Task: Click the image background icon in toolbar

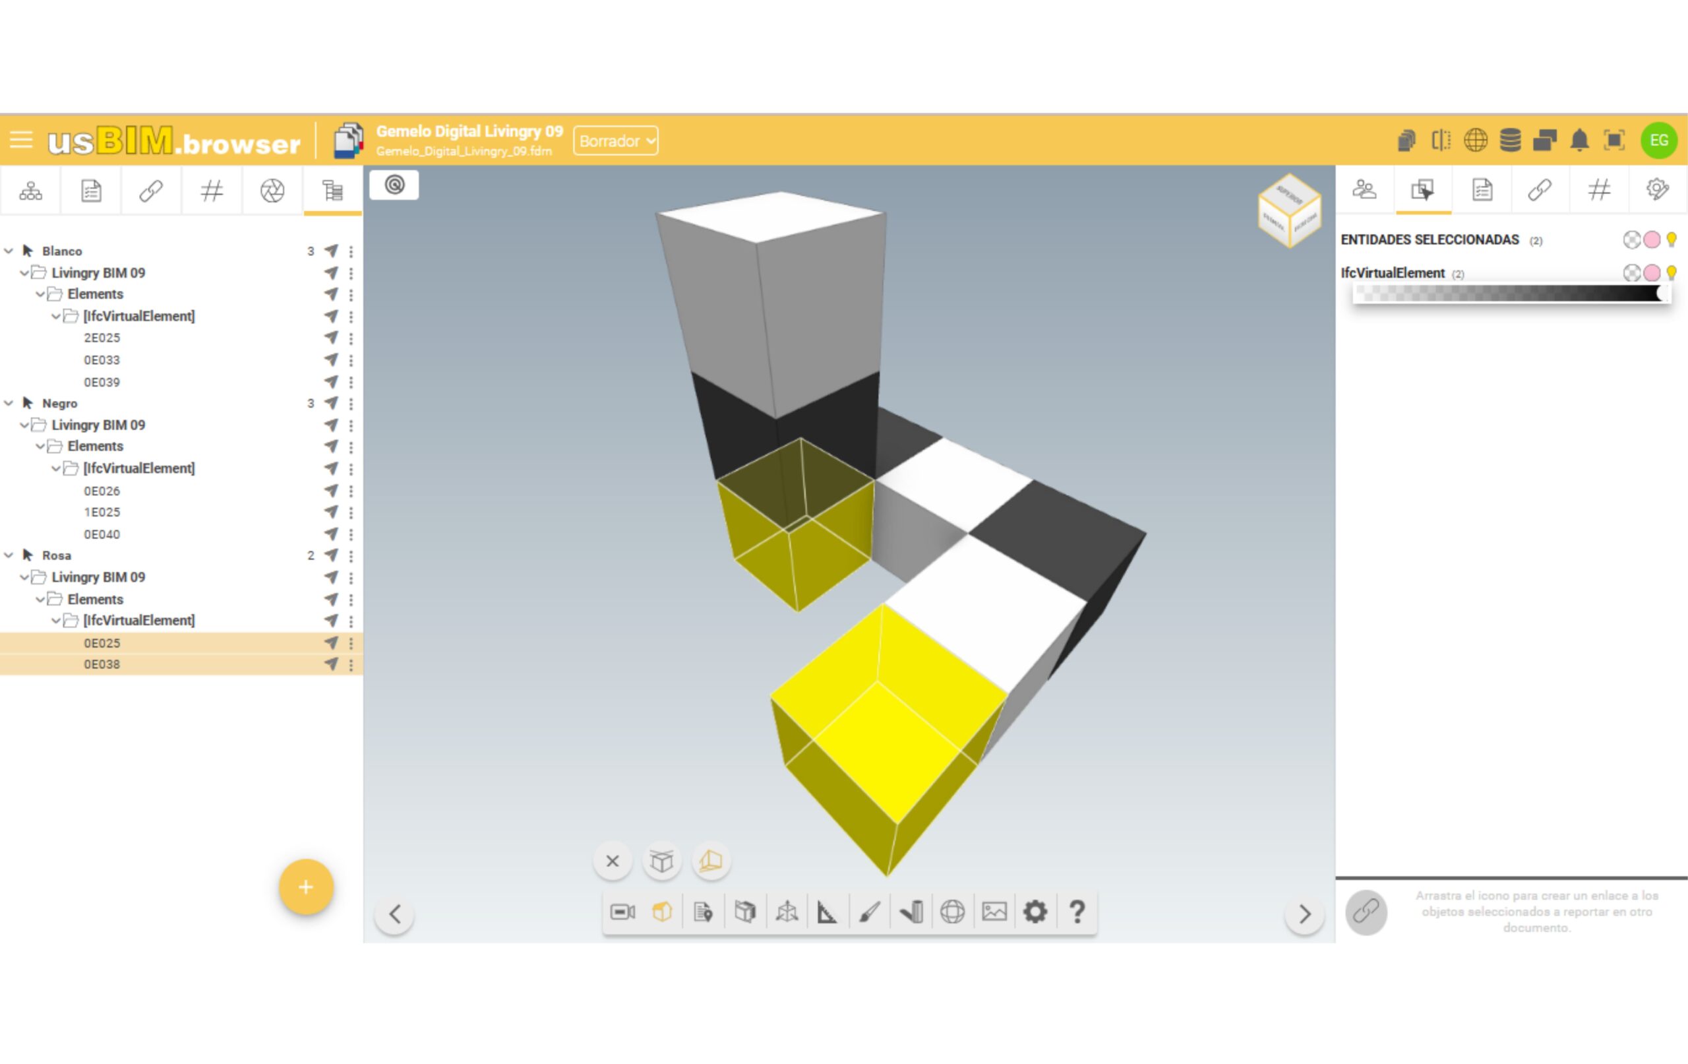Action: 994,912
